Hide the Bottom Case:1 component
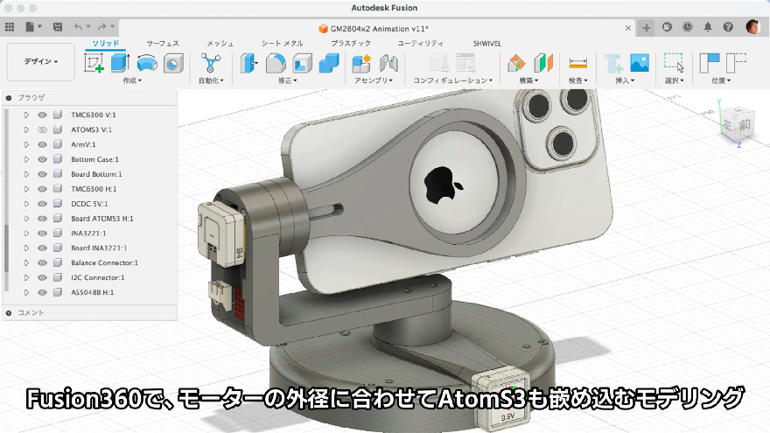 click(x=42, y=159)
